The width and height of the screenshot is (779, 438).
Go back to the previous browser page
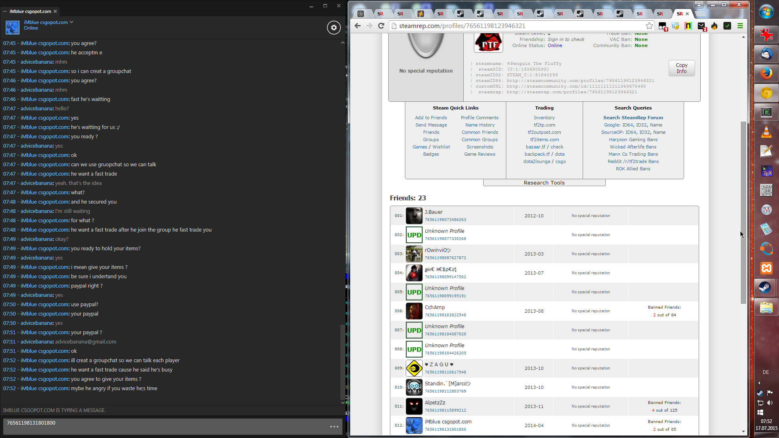tap(357, 26)
